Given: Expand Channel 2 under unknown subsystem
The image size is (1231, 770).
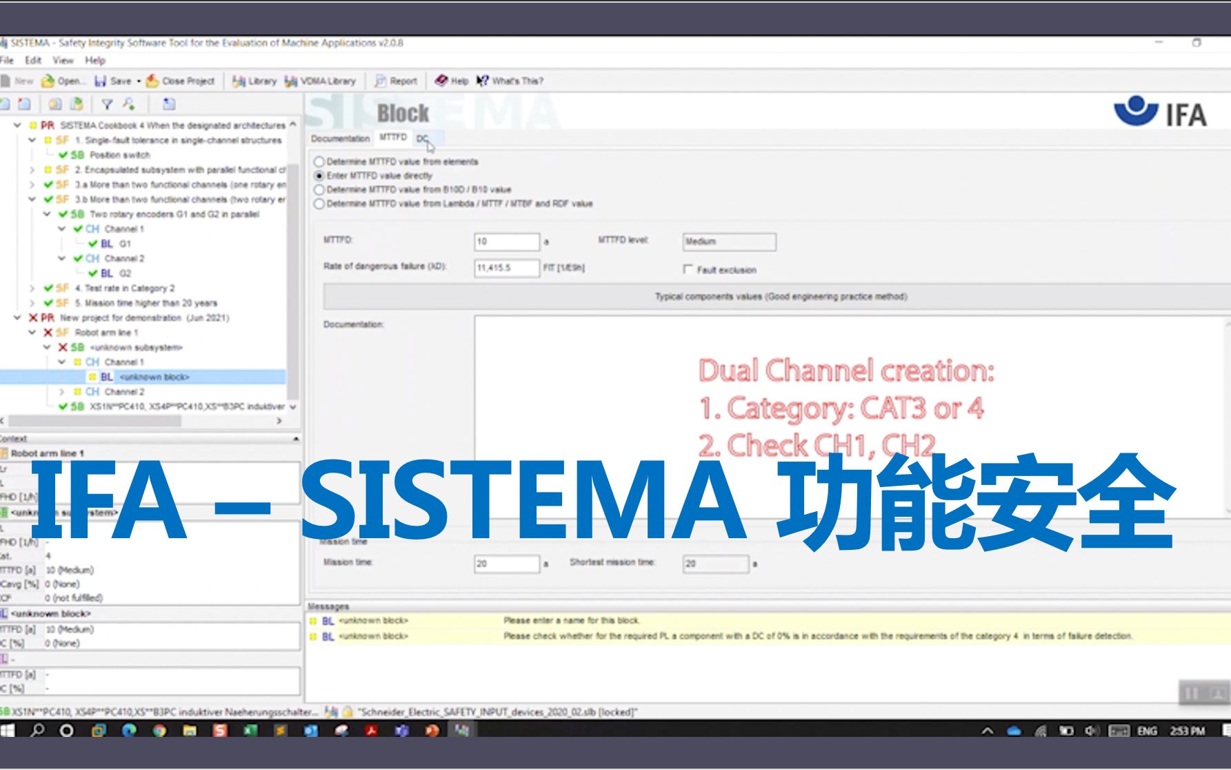Looking at the screenshot, I should [61, 392].
